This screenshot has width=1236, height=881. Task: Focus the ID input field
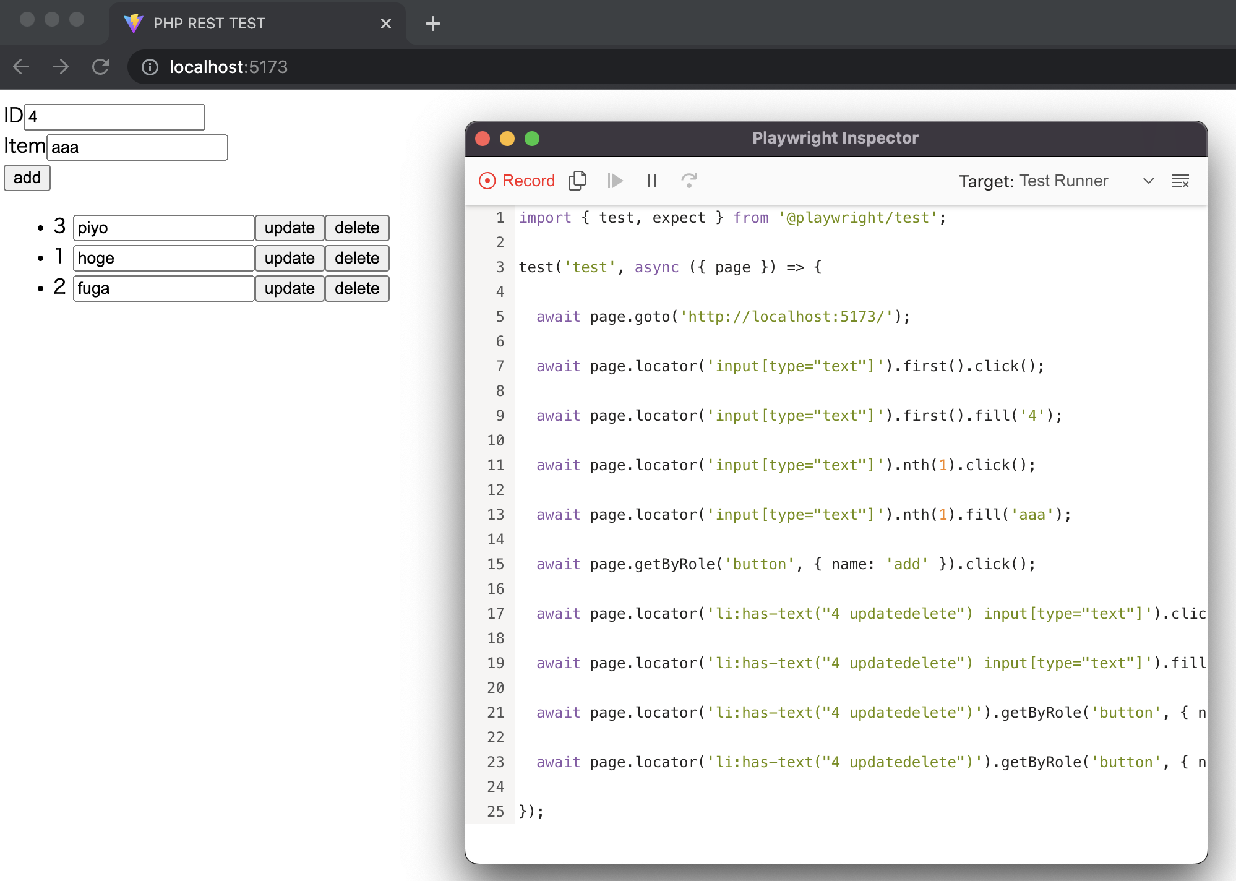[x=114, y=117]
